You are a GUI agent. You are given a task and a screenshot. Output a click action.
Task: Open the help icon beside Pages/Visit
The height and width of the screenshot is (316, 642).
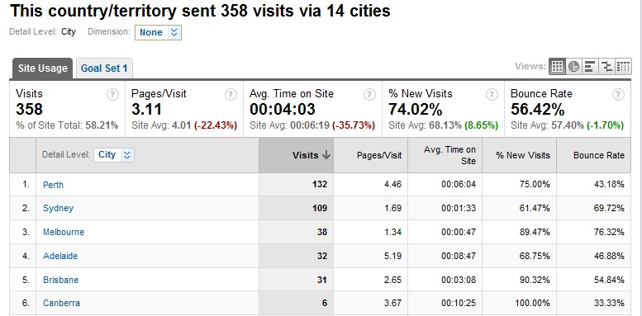click(231, 95)
